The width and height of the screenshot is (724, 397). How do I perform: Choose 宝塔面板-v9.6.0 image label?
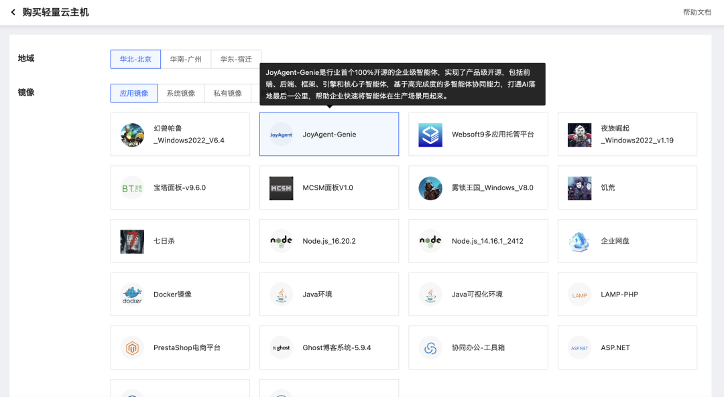click(180, 187)
